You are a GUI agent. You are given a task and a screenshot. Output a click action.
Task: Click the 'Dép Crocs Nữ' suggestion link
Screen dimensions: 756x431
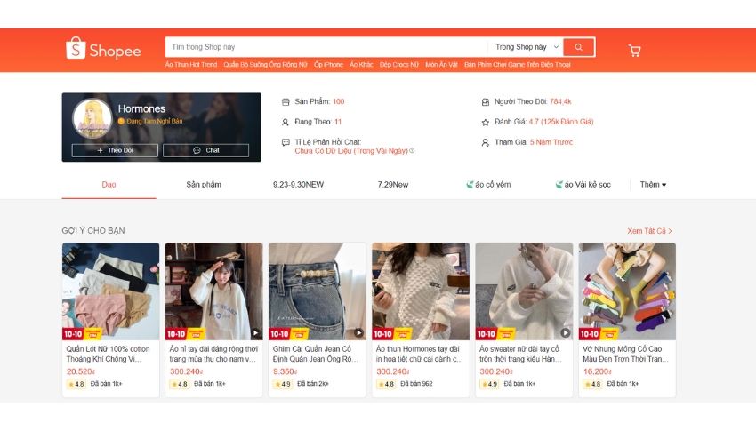click(398, 65)
